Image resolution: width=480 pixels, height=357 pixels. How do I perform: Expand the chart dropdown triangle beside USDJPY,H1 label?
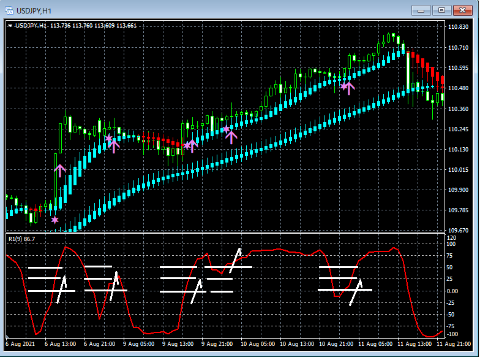coord(10,26)
